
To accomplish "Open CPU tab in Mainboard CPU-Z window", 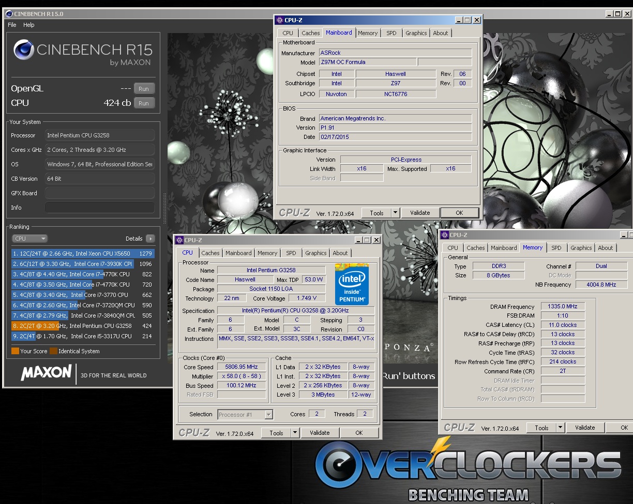I will click(288, 33).
